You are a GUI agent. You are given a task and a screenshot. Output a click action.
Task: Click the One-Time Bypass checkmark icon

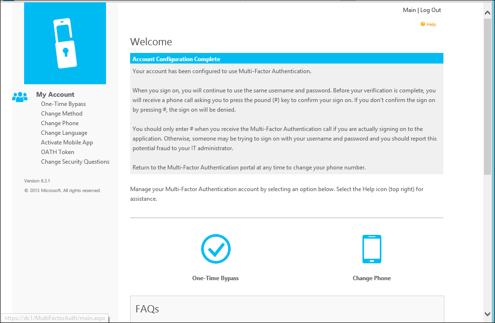[215, 249]
